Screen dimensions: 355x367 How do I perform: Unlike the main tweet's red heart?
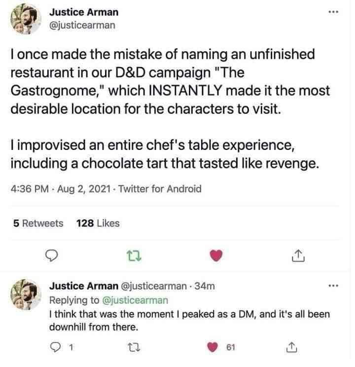(x=215, y=256)
